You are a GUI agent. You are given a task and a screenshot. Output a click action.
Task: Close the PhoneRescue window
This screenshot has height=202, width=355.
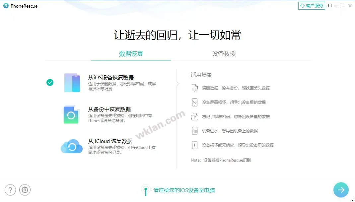(x=350, y=6)
